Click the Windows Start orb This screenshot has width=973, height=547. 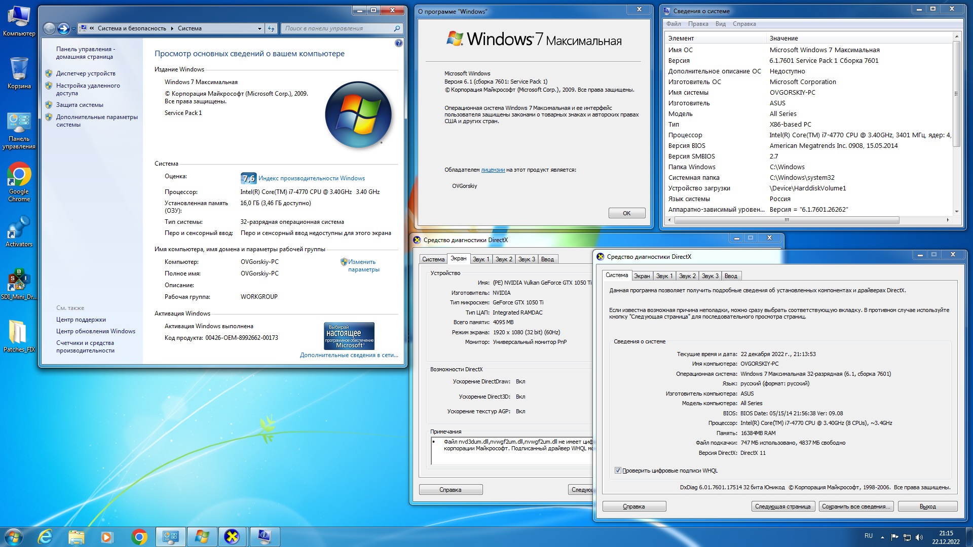coord(14,536)
